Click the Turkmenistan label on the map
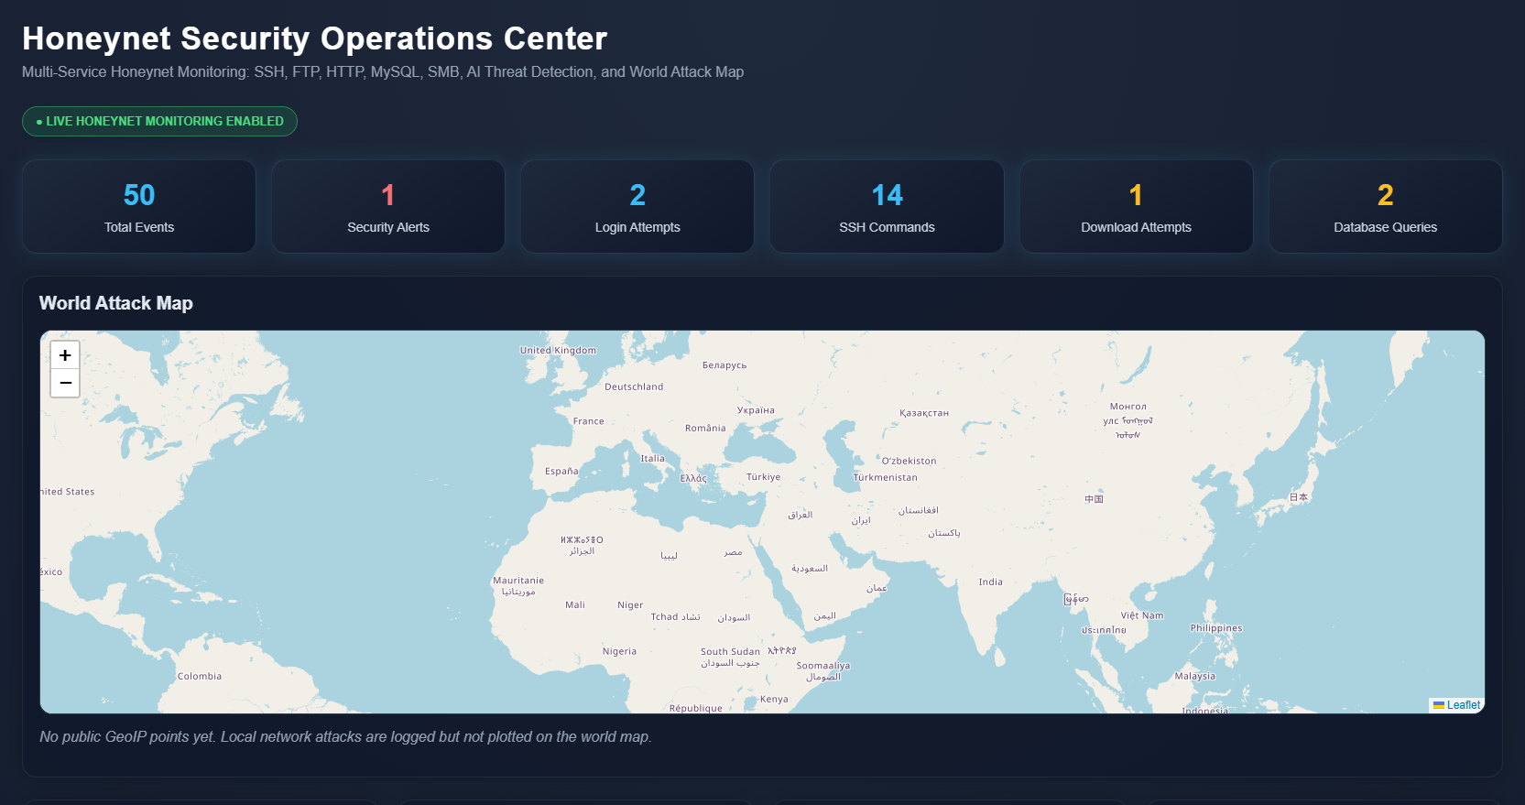The height and width of the screenshot is (805, 1525). tap(885, 478)
